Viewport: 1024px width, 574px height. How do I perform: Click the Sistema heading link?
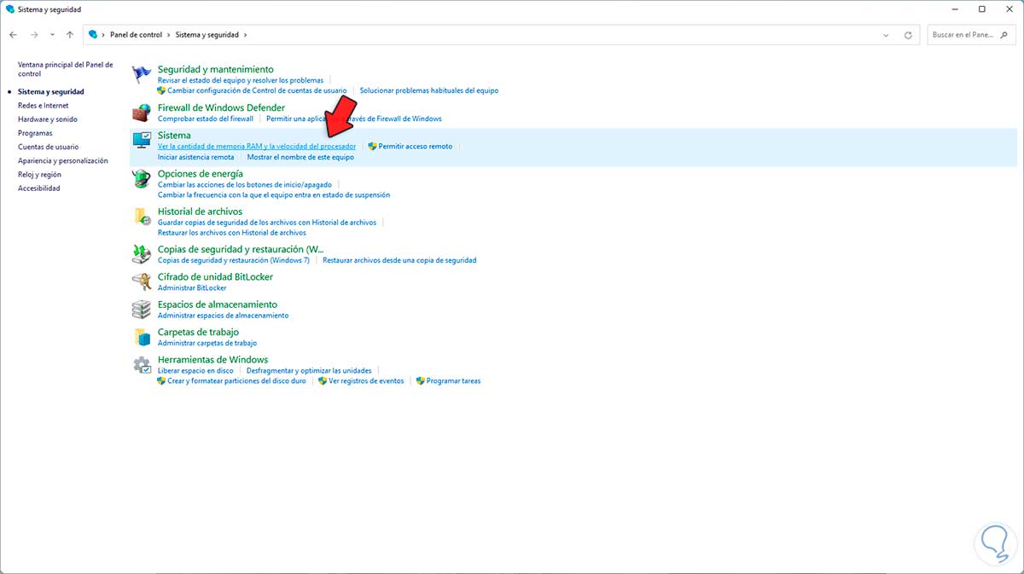(174, 136)
